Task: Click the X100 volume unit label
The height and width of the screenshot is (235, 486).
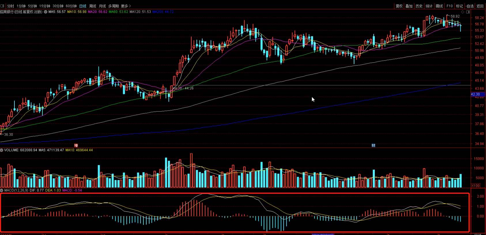Action: tap(475, 186)
